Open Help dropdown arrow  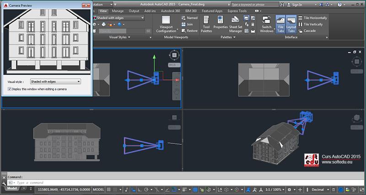click(x=345, y=5)
